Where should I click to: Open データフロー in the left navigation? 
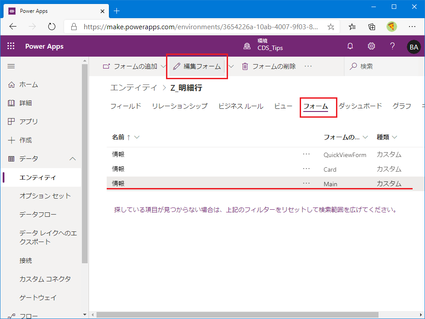[x=38, y=215]
